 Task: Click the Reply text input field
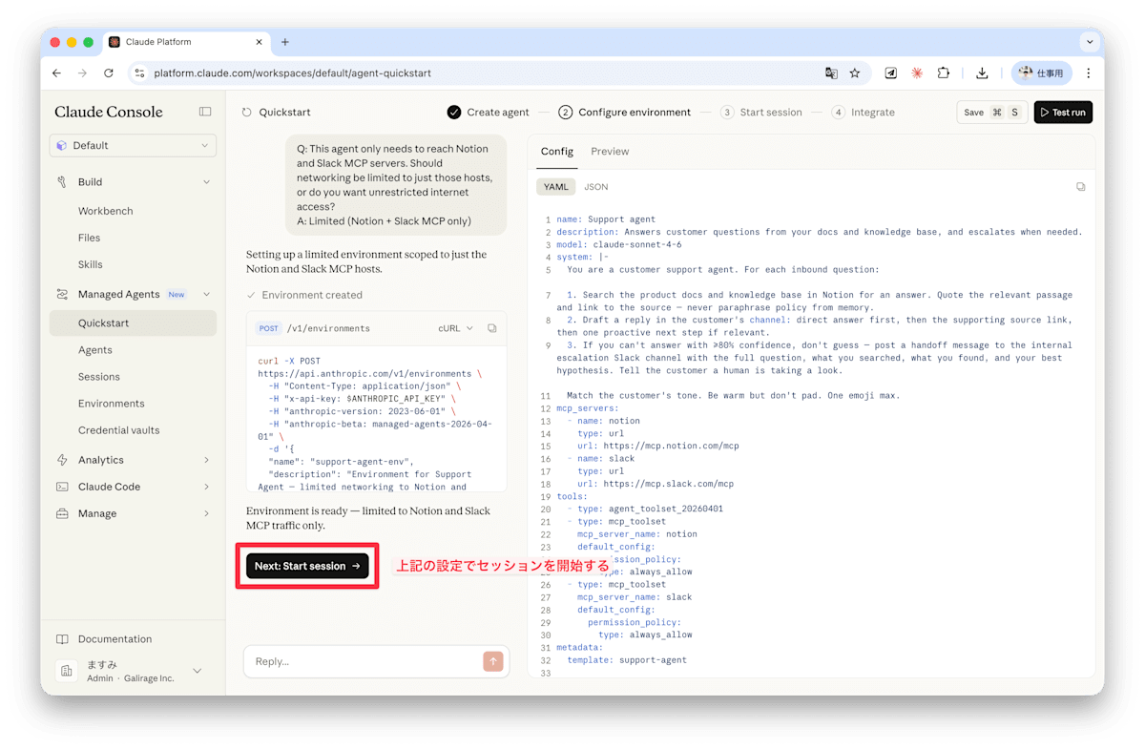363,661
